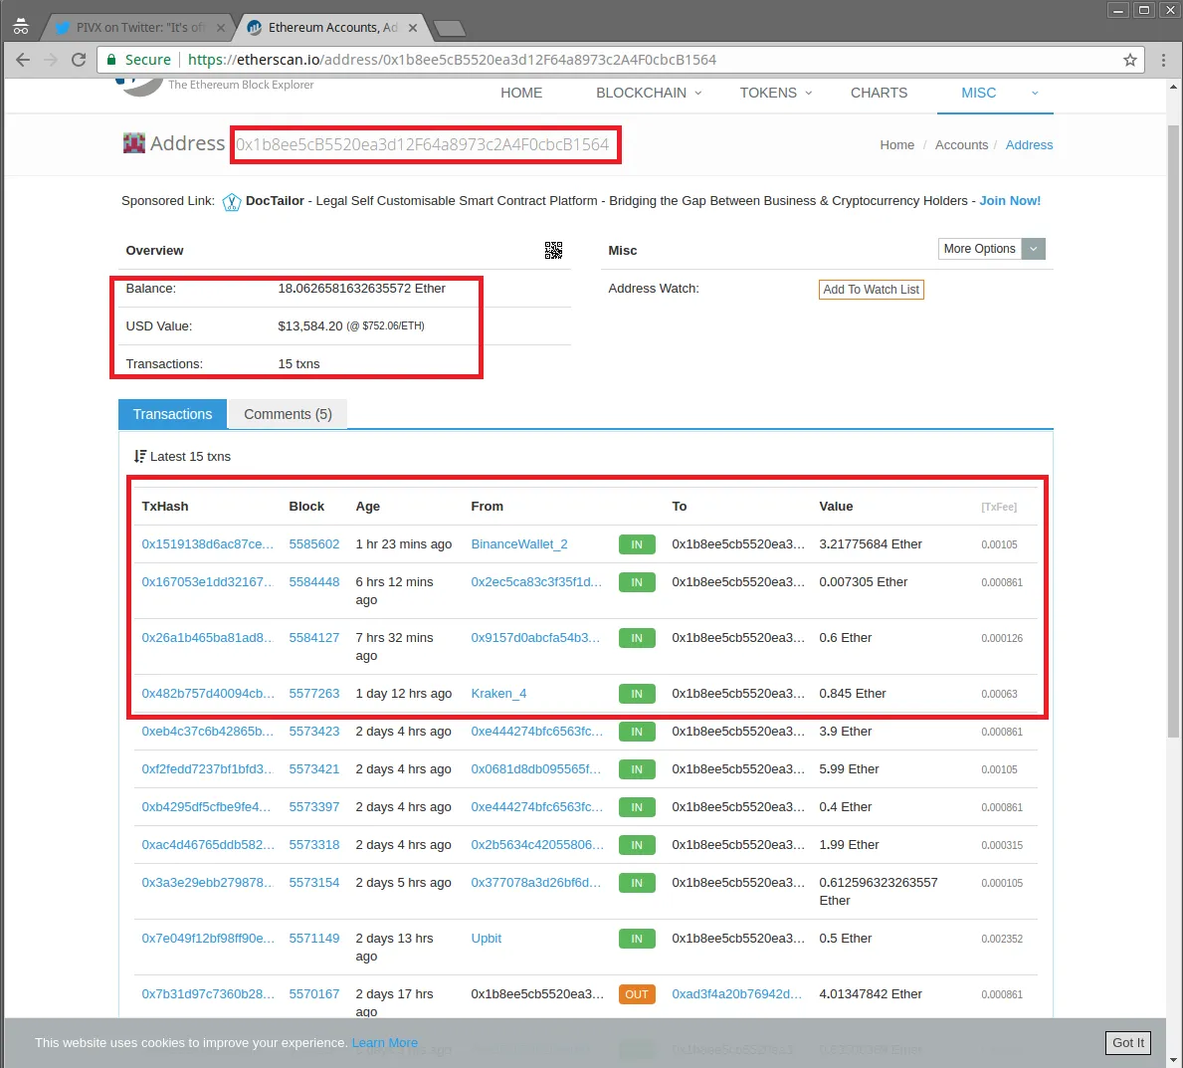Click the browser forward arrow
Image resolution: width=1183 pixels, height=1068 pixels.
[x=51, y=60]
